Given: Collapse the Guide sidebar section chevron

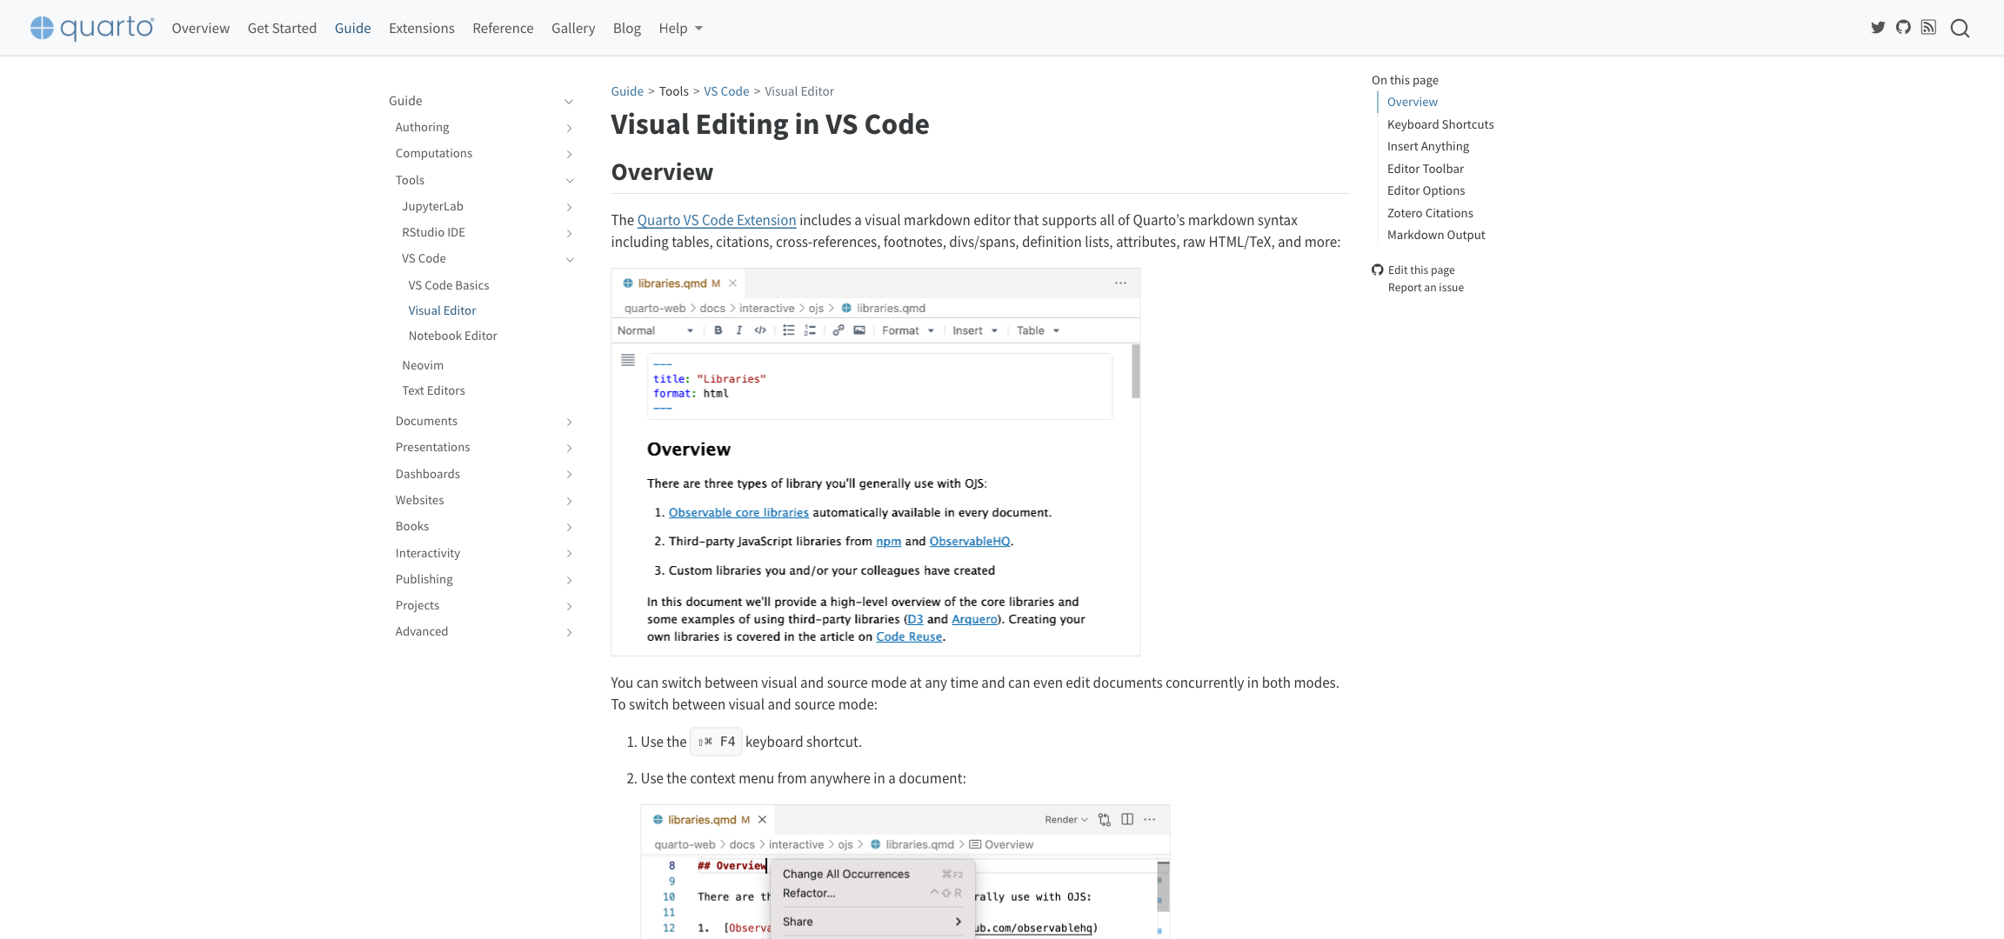Looking at the screenshot, I should (x=569, y=102).
